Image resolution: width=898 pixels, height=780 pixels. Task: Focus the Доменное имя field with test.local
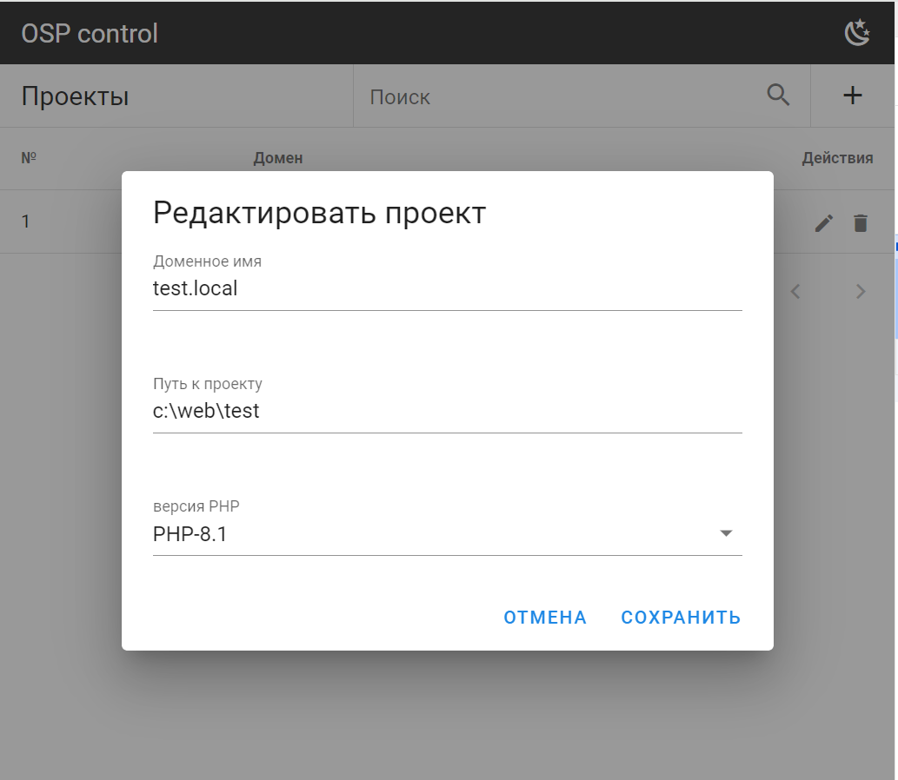point(447,289)
